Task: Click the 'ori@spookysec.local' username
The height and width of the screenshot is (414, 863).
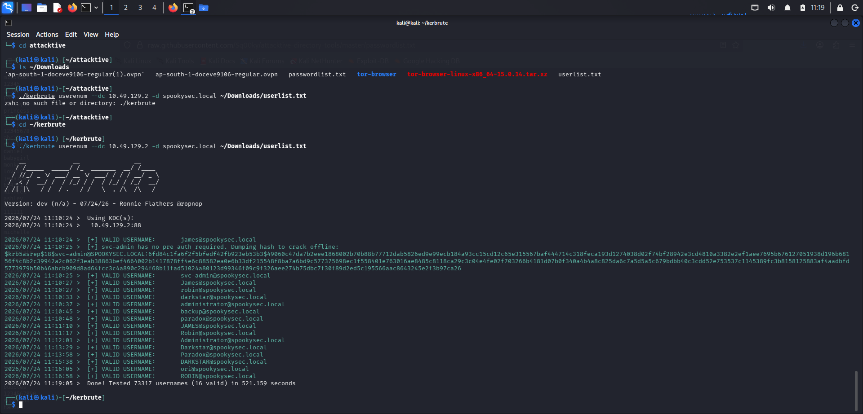Action: click(x=215, y=369)
